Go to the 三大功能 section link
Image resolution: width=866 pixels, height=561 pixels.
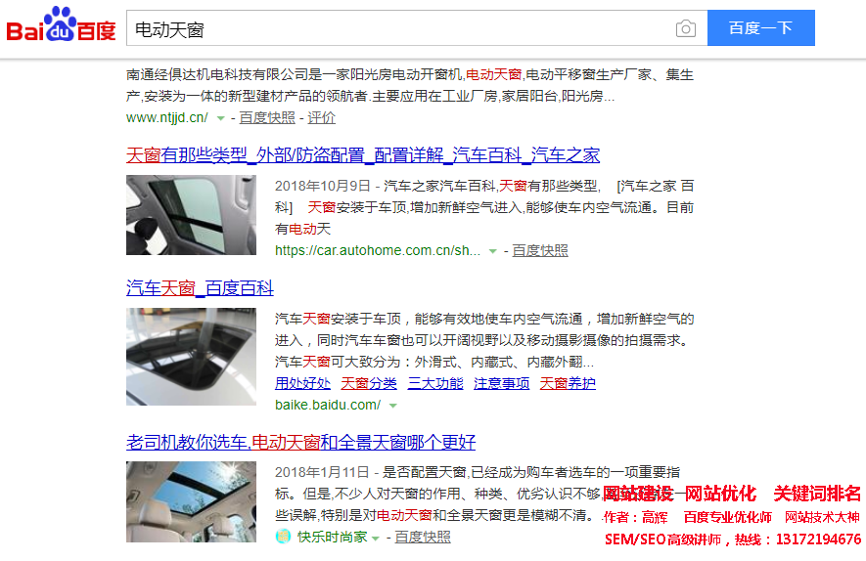tap(435, 383)
